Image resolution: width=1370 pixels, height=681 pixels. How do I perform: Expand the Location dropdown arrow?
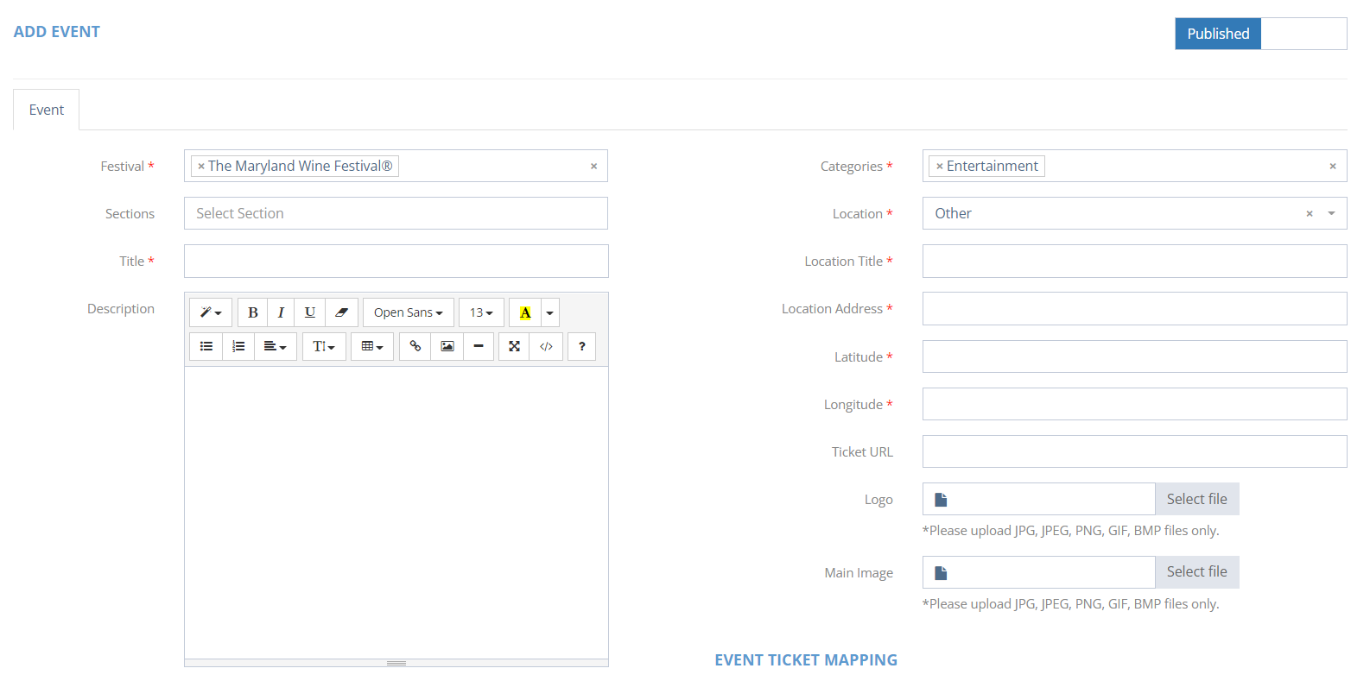(1331, 214)
